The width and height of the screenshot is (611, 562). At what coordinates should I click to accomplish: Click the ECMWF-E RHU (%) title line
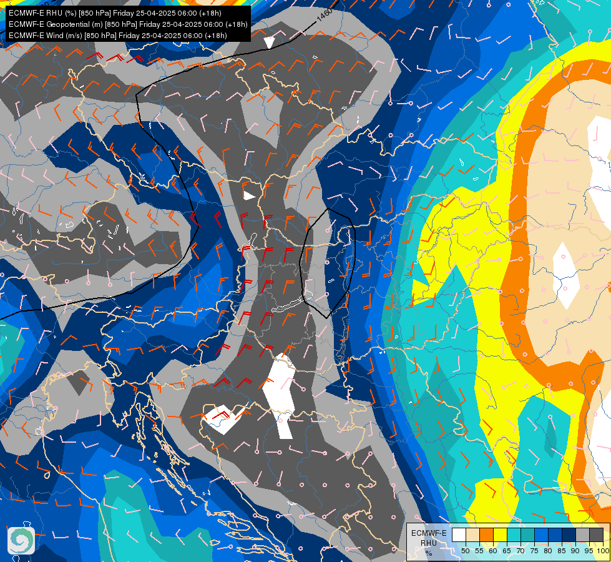[115, 13]
